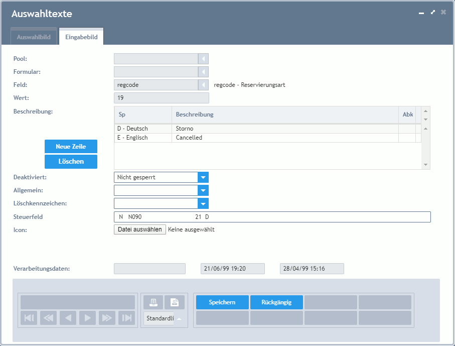This screenshot has height=346, width=455.
Task: Switch to the Auswahlbild tab
Action: 34,37
